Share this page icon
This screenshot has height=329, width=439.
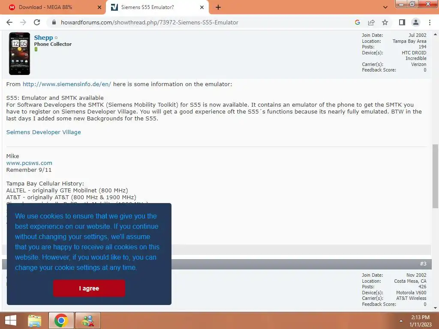(371, 22)
